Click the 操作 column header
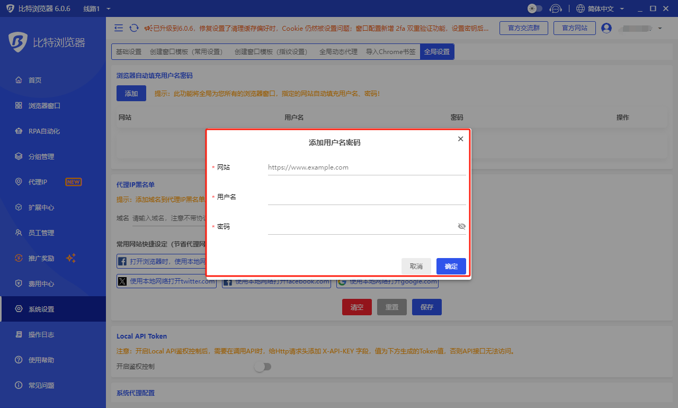This screenshot has height=408, width=678. pos(623,117)
